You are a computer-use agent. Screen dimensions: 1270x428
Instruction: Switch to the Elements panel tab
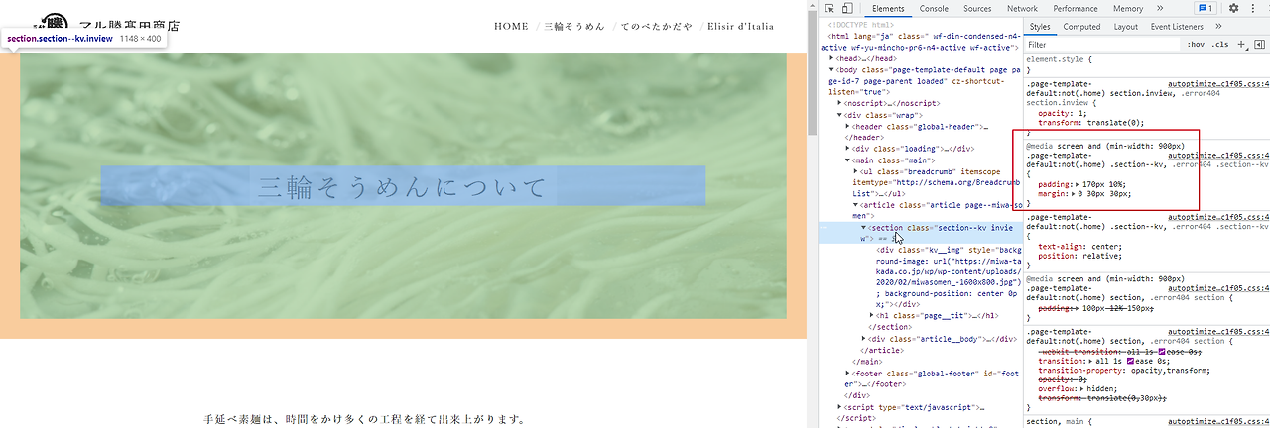(887, 8)
